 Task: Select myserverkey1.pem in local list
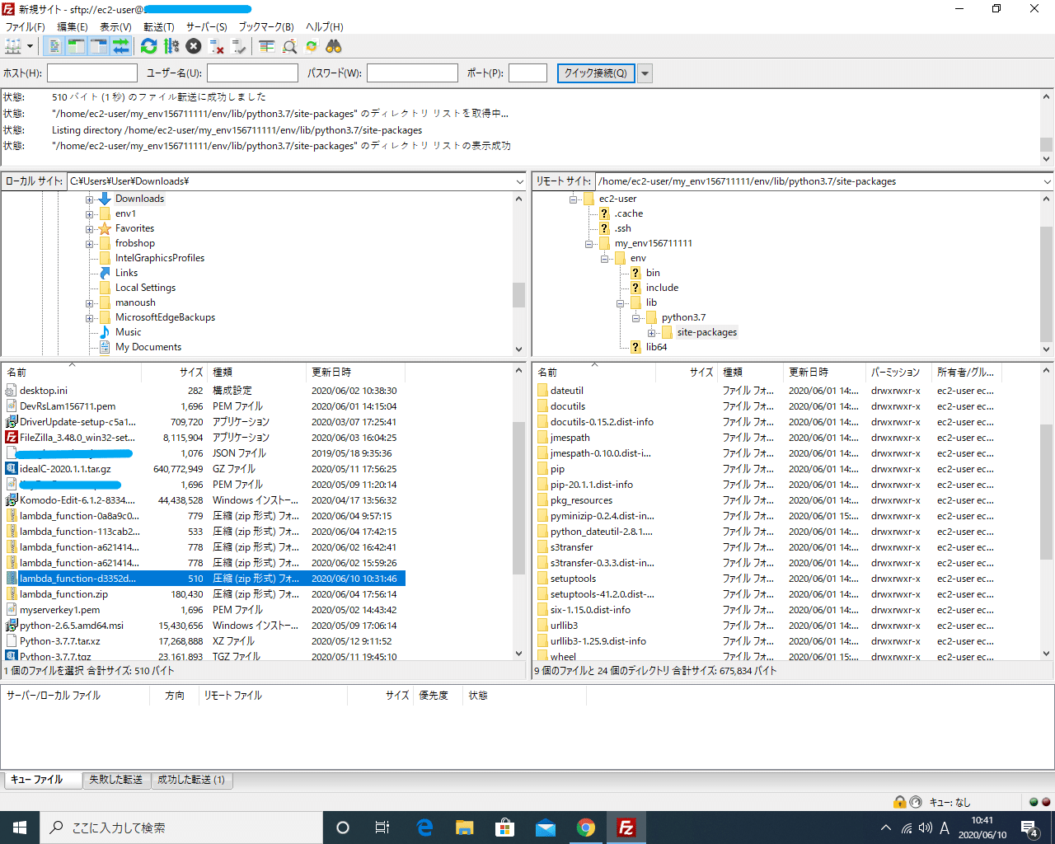[x=60, y=610]
